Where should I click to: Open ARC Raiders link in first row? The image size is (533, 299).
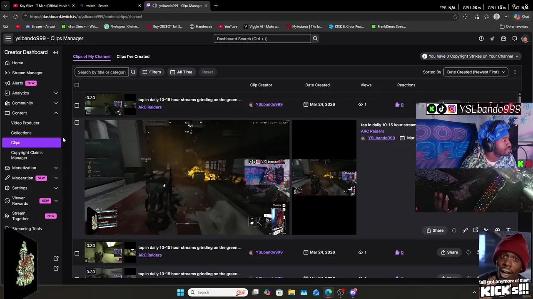[x=150, y=107]
